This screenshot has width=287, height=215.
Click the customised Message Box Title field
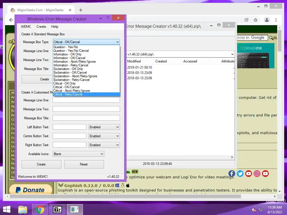click(x=86, y=118)
